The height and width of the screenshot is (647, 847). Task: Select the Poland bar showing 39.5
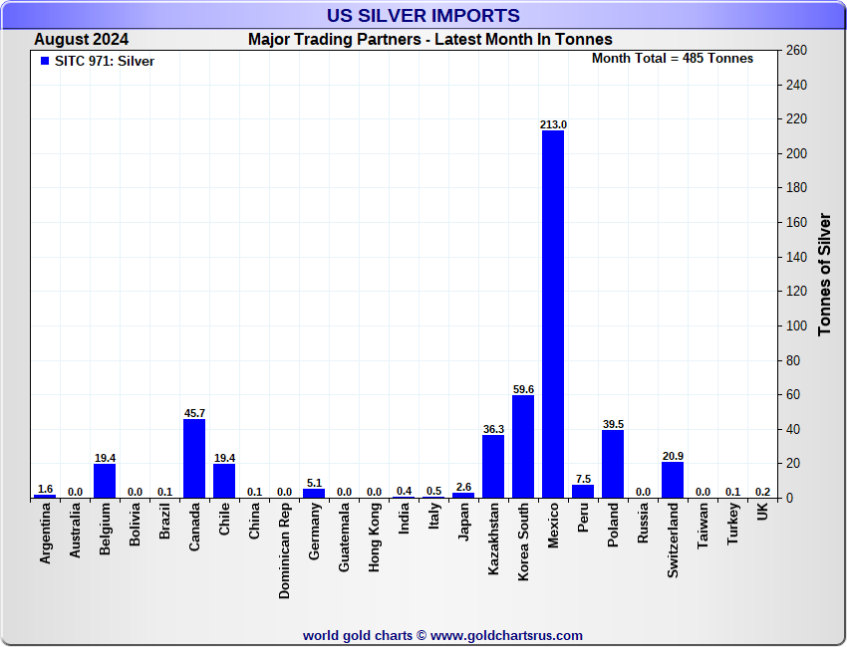(x=613, y=464)
